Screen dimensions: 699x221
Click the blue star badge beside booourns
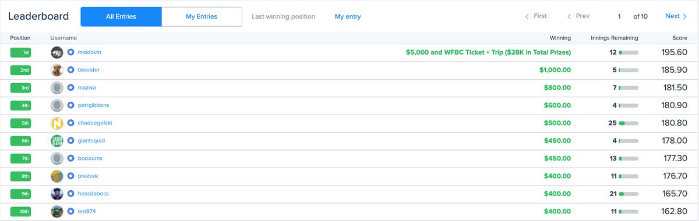click(x=70, y=158)
